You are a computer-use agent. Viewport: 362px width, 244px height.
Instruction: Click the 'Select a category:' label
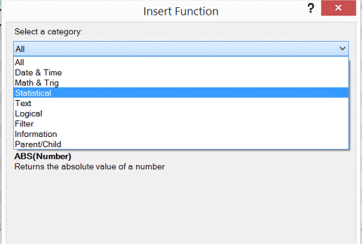click(x=48, y=32)
